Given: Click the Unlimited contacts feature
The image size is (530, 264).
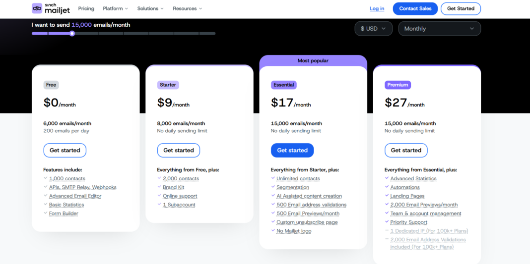Looking at the screenshot, I should 298,178.
